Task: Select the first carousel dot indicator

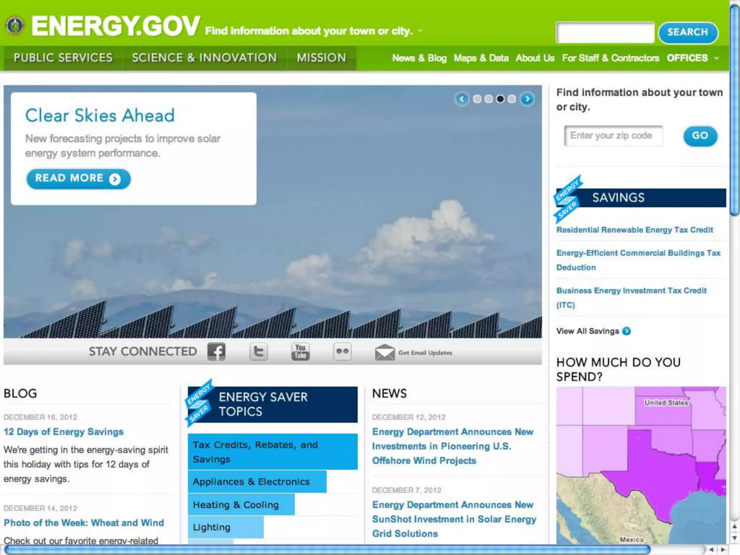Action: pyautogui.click(x=477, y=99)
